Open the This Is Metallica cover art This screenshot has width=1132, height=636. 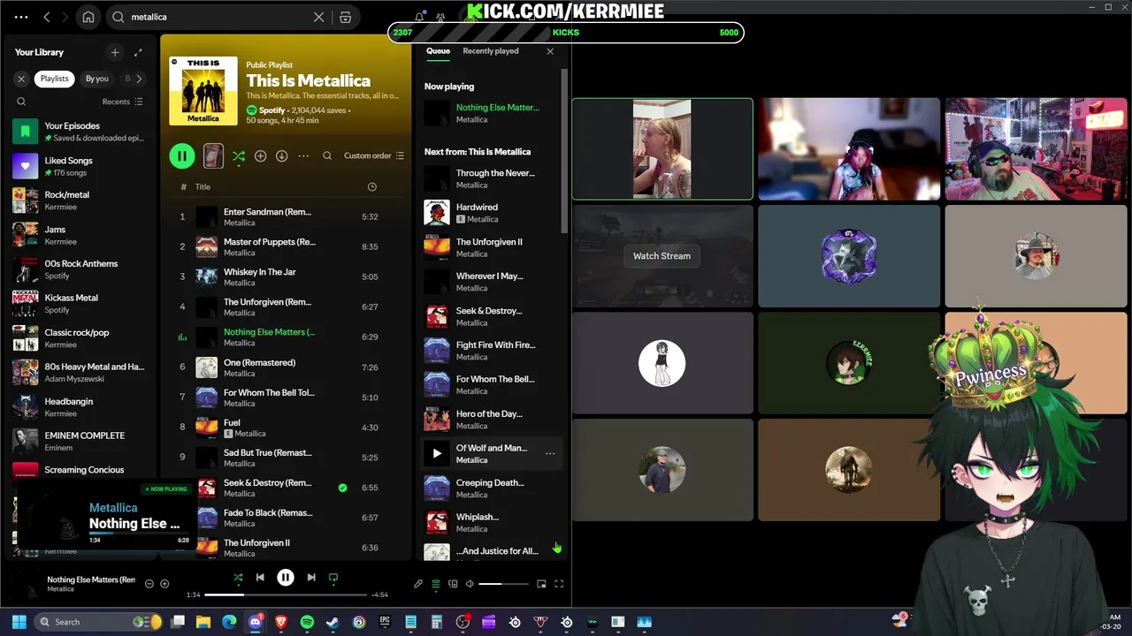click(x=203, y=90)
